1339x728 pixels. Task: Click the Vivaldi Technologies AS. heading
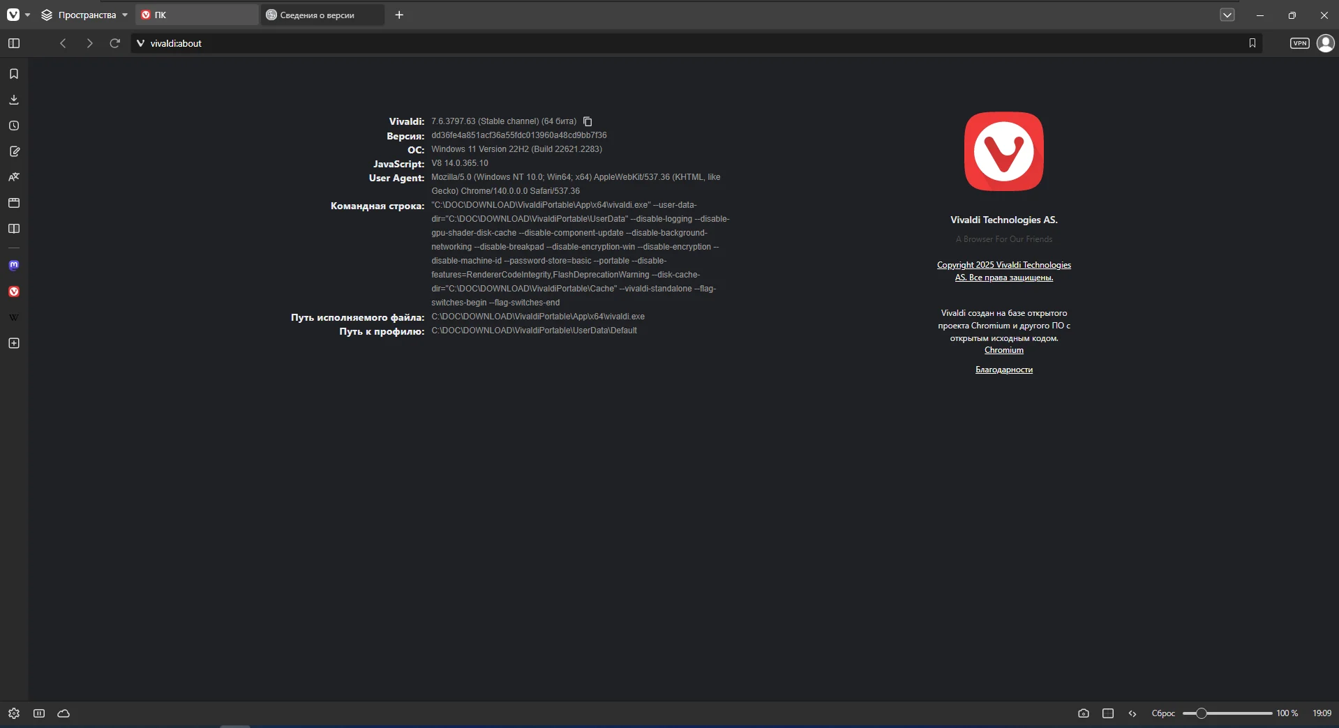[1004, 220]
